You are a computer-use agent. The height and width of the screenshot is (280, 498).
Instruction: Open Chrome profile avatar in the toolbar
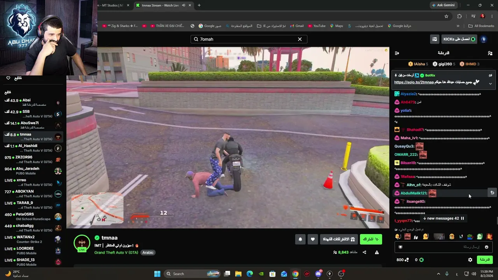point(482,16)
